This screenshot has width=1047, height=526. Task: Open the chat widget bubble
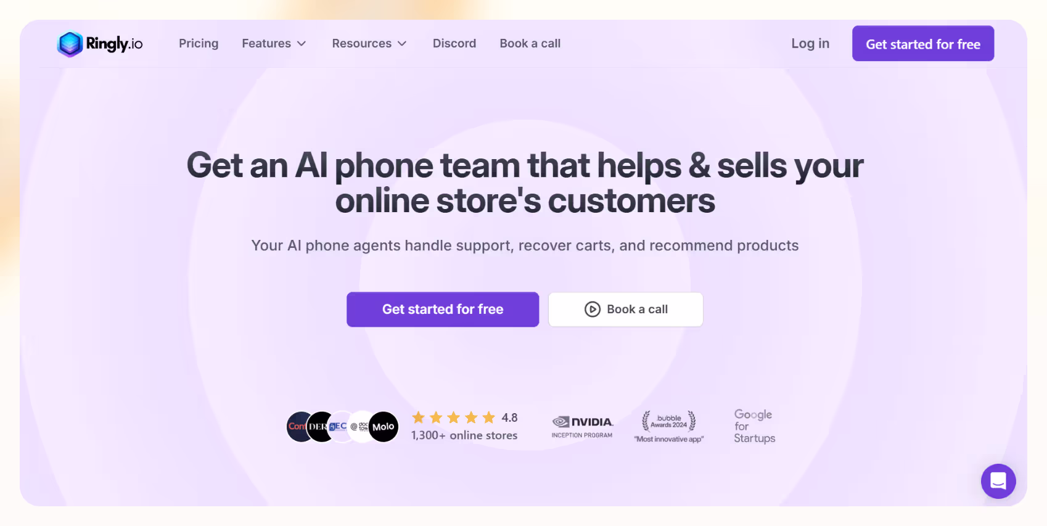tap(998, 481)
